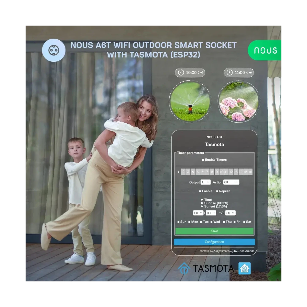Click the green NOUS logo badge
307x307 pixels.
coord(265,50)
